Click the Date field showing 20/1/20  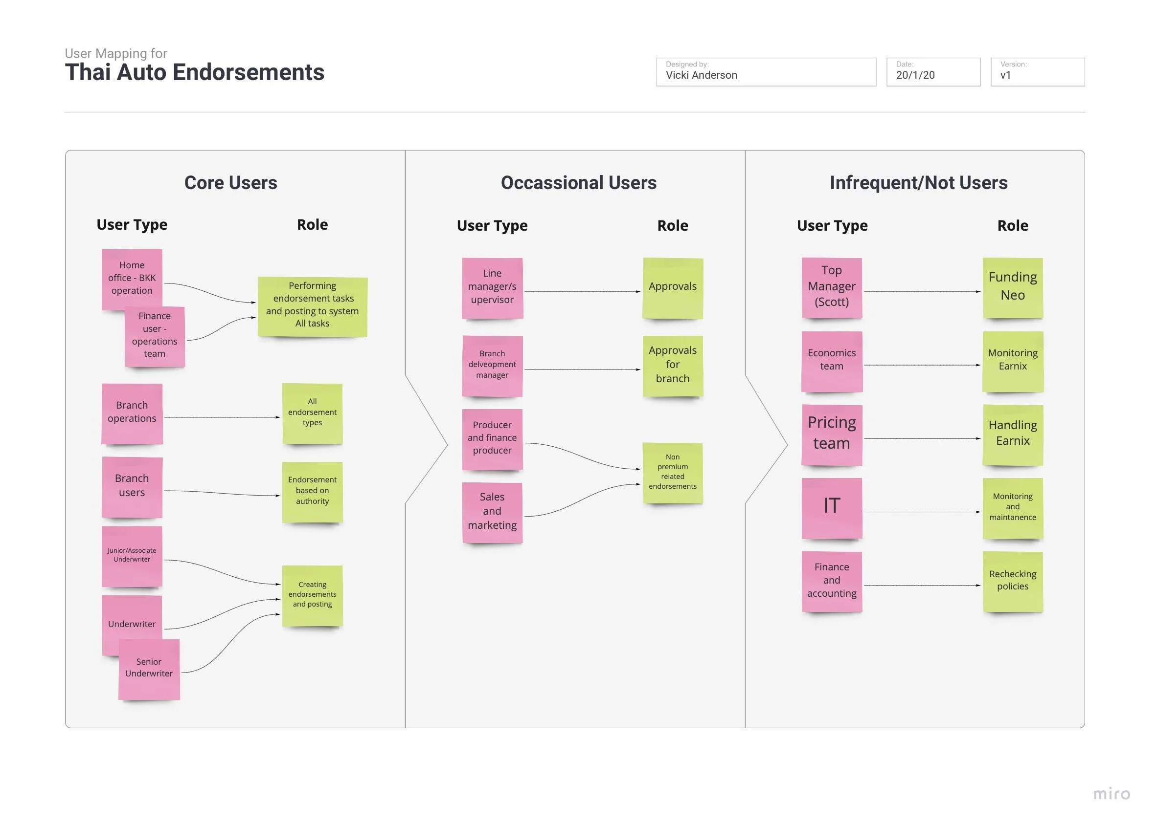(x=932, y=72)
